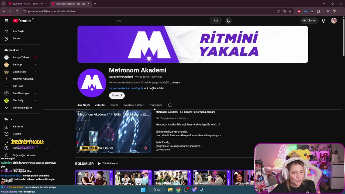
Task: Click the search magnifier button
Action: (216, 21)
